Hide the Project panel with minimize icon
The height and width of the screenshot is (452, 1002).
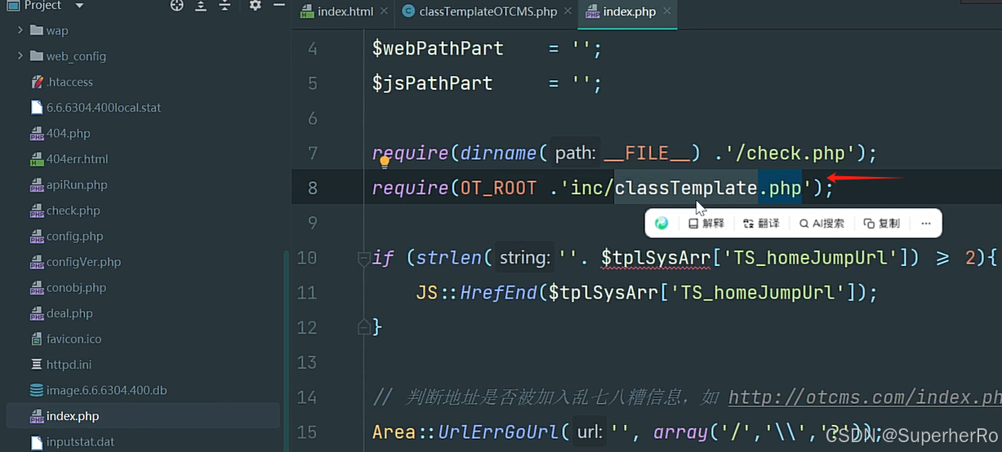pyautogui.click(x=278, y=5)
